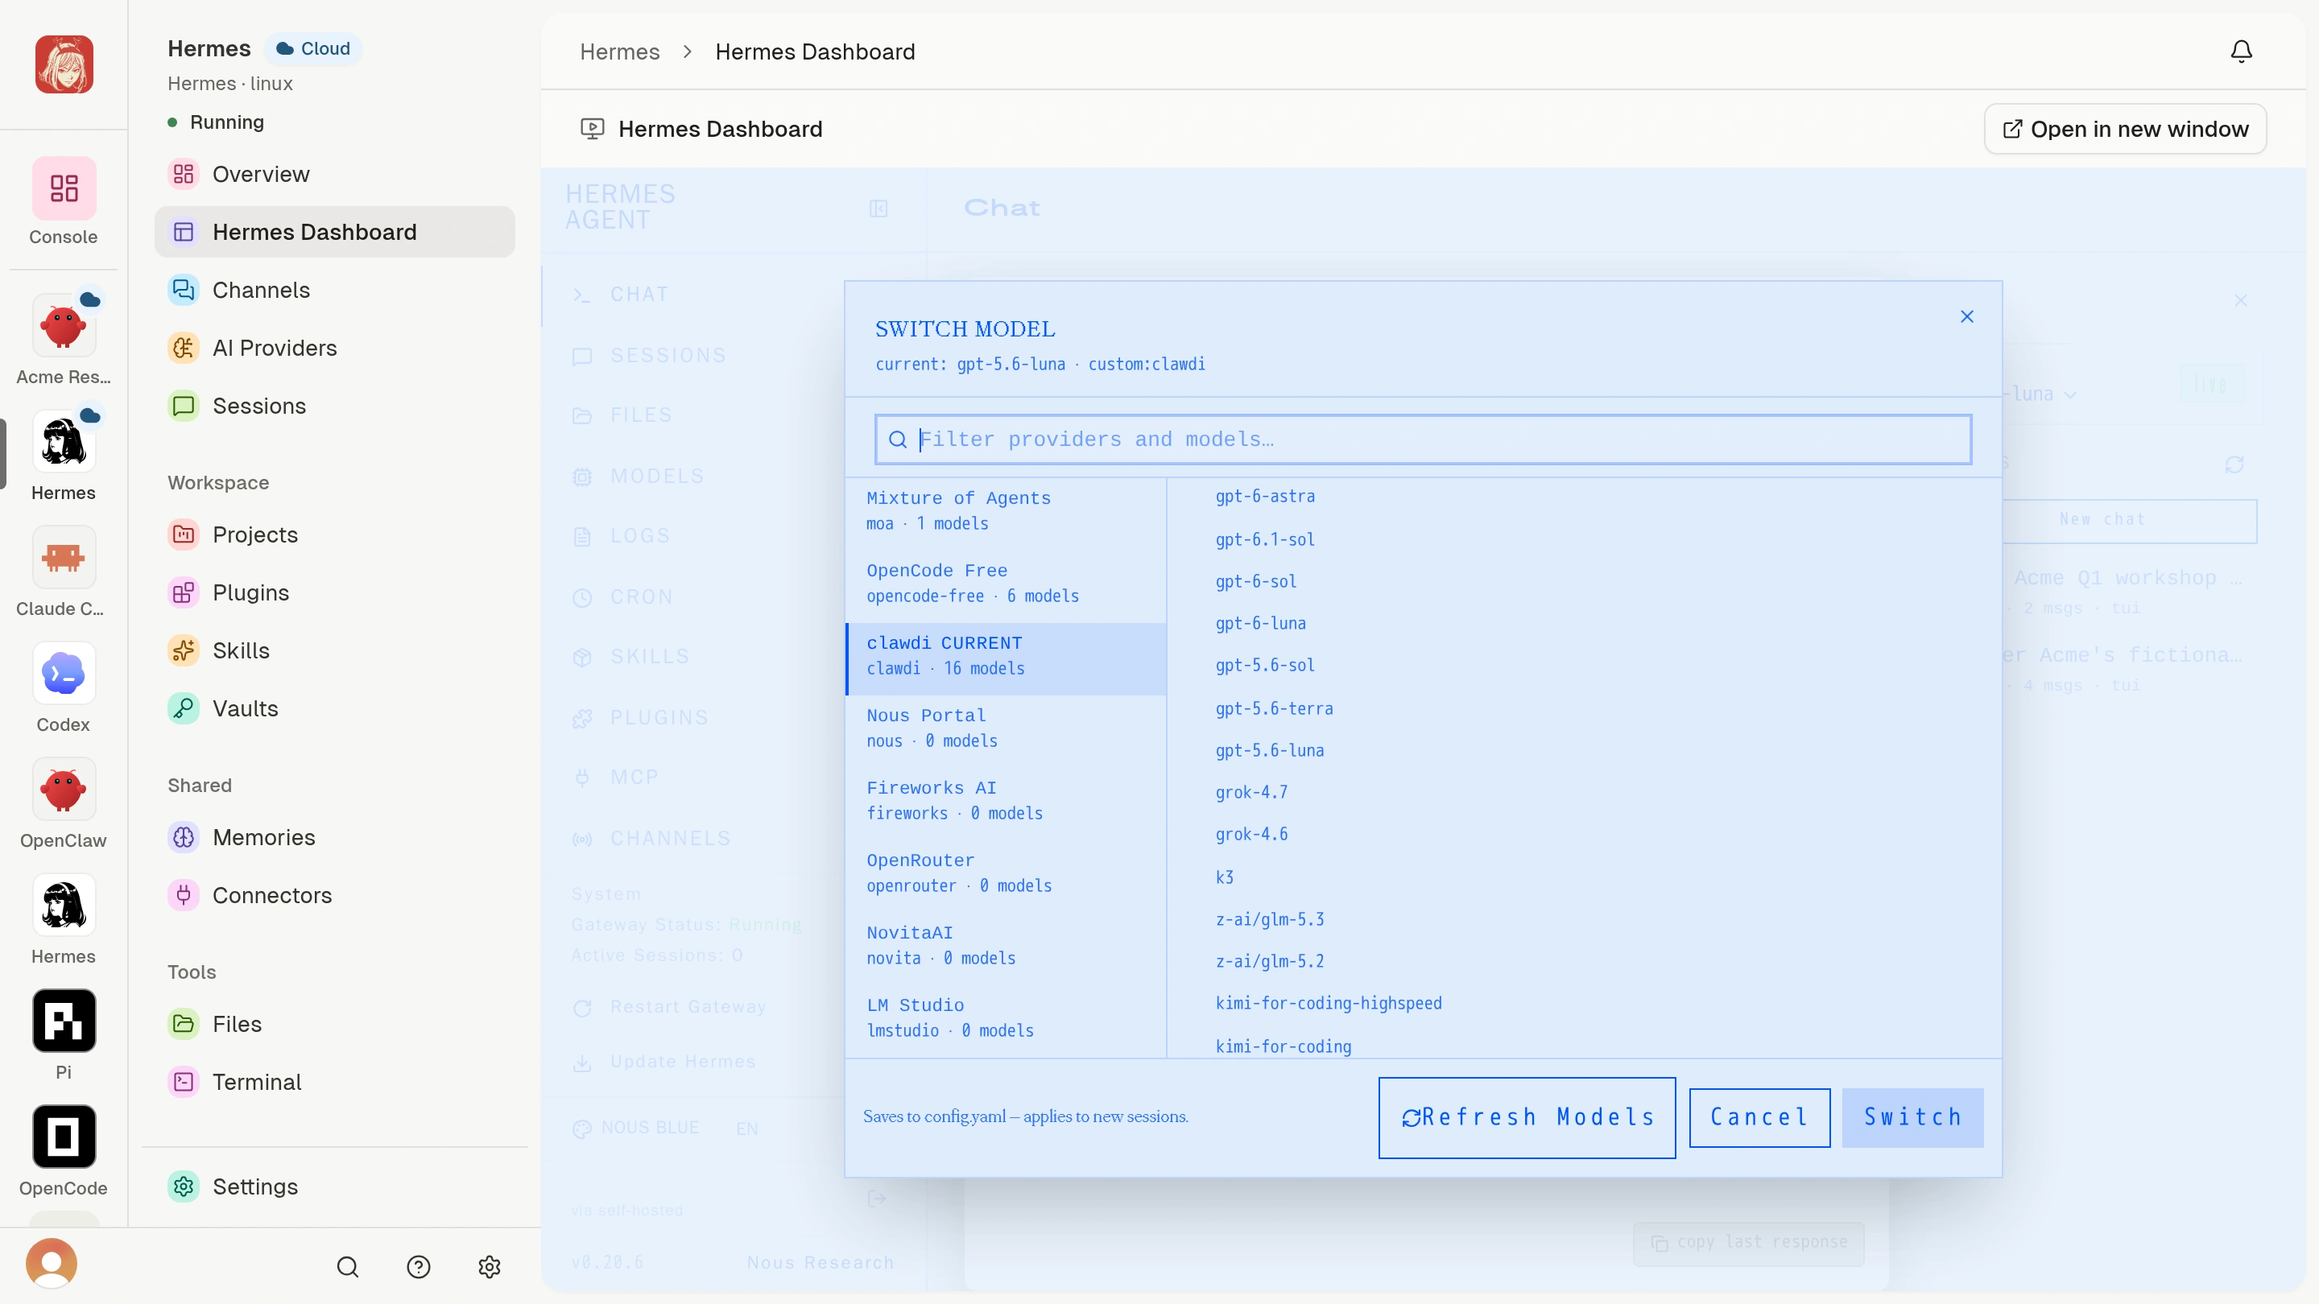The image size is (2319, 1304).
Task: Click the Cloud badge next to Hermes
Action: [312, 48]
